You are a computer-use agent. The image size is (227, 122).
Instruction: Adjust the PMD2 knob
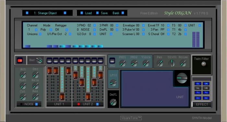pyautogui.click(x=134, y=63)
